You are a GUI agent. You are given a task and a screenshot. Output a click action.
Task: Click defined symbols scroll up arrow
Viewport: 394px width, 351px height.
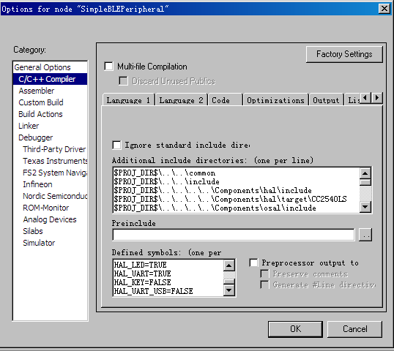(x=229, y=265)
